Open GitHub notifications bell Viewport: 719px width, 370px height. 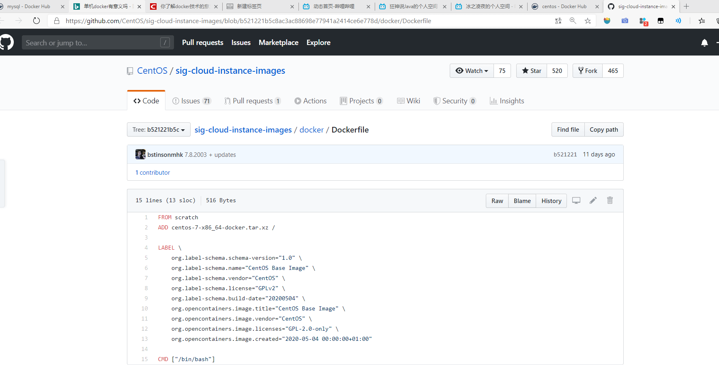[x=704, y=43]
